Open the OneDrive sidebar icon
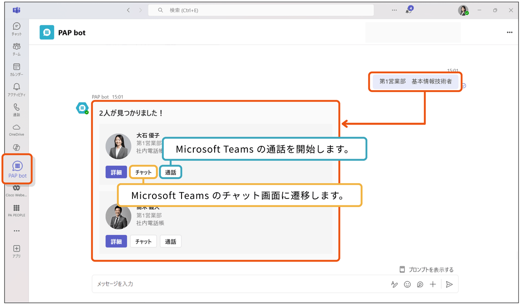Screen dimensions: 521x305 17,130
